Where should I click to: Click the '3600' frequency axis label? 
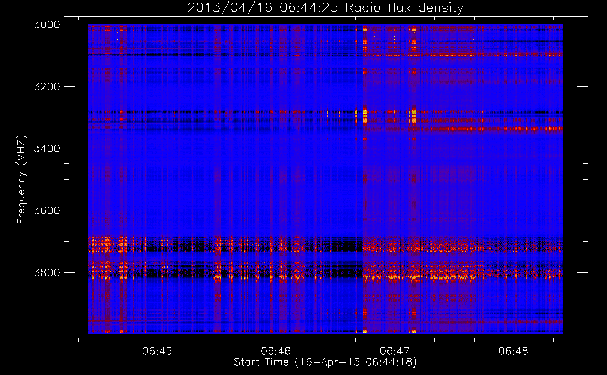[47, 210]
